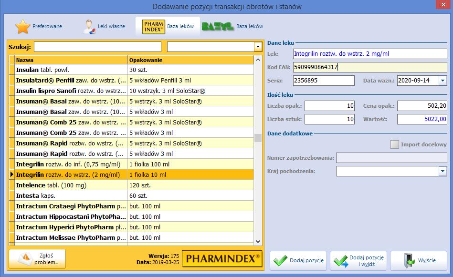Click the gold star Preferowane icon
453x277 pixels.
(x=23, y=27)
